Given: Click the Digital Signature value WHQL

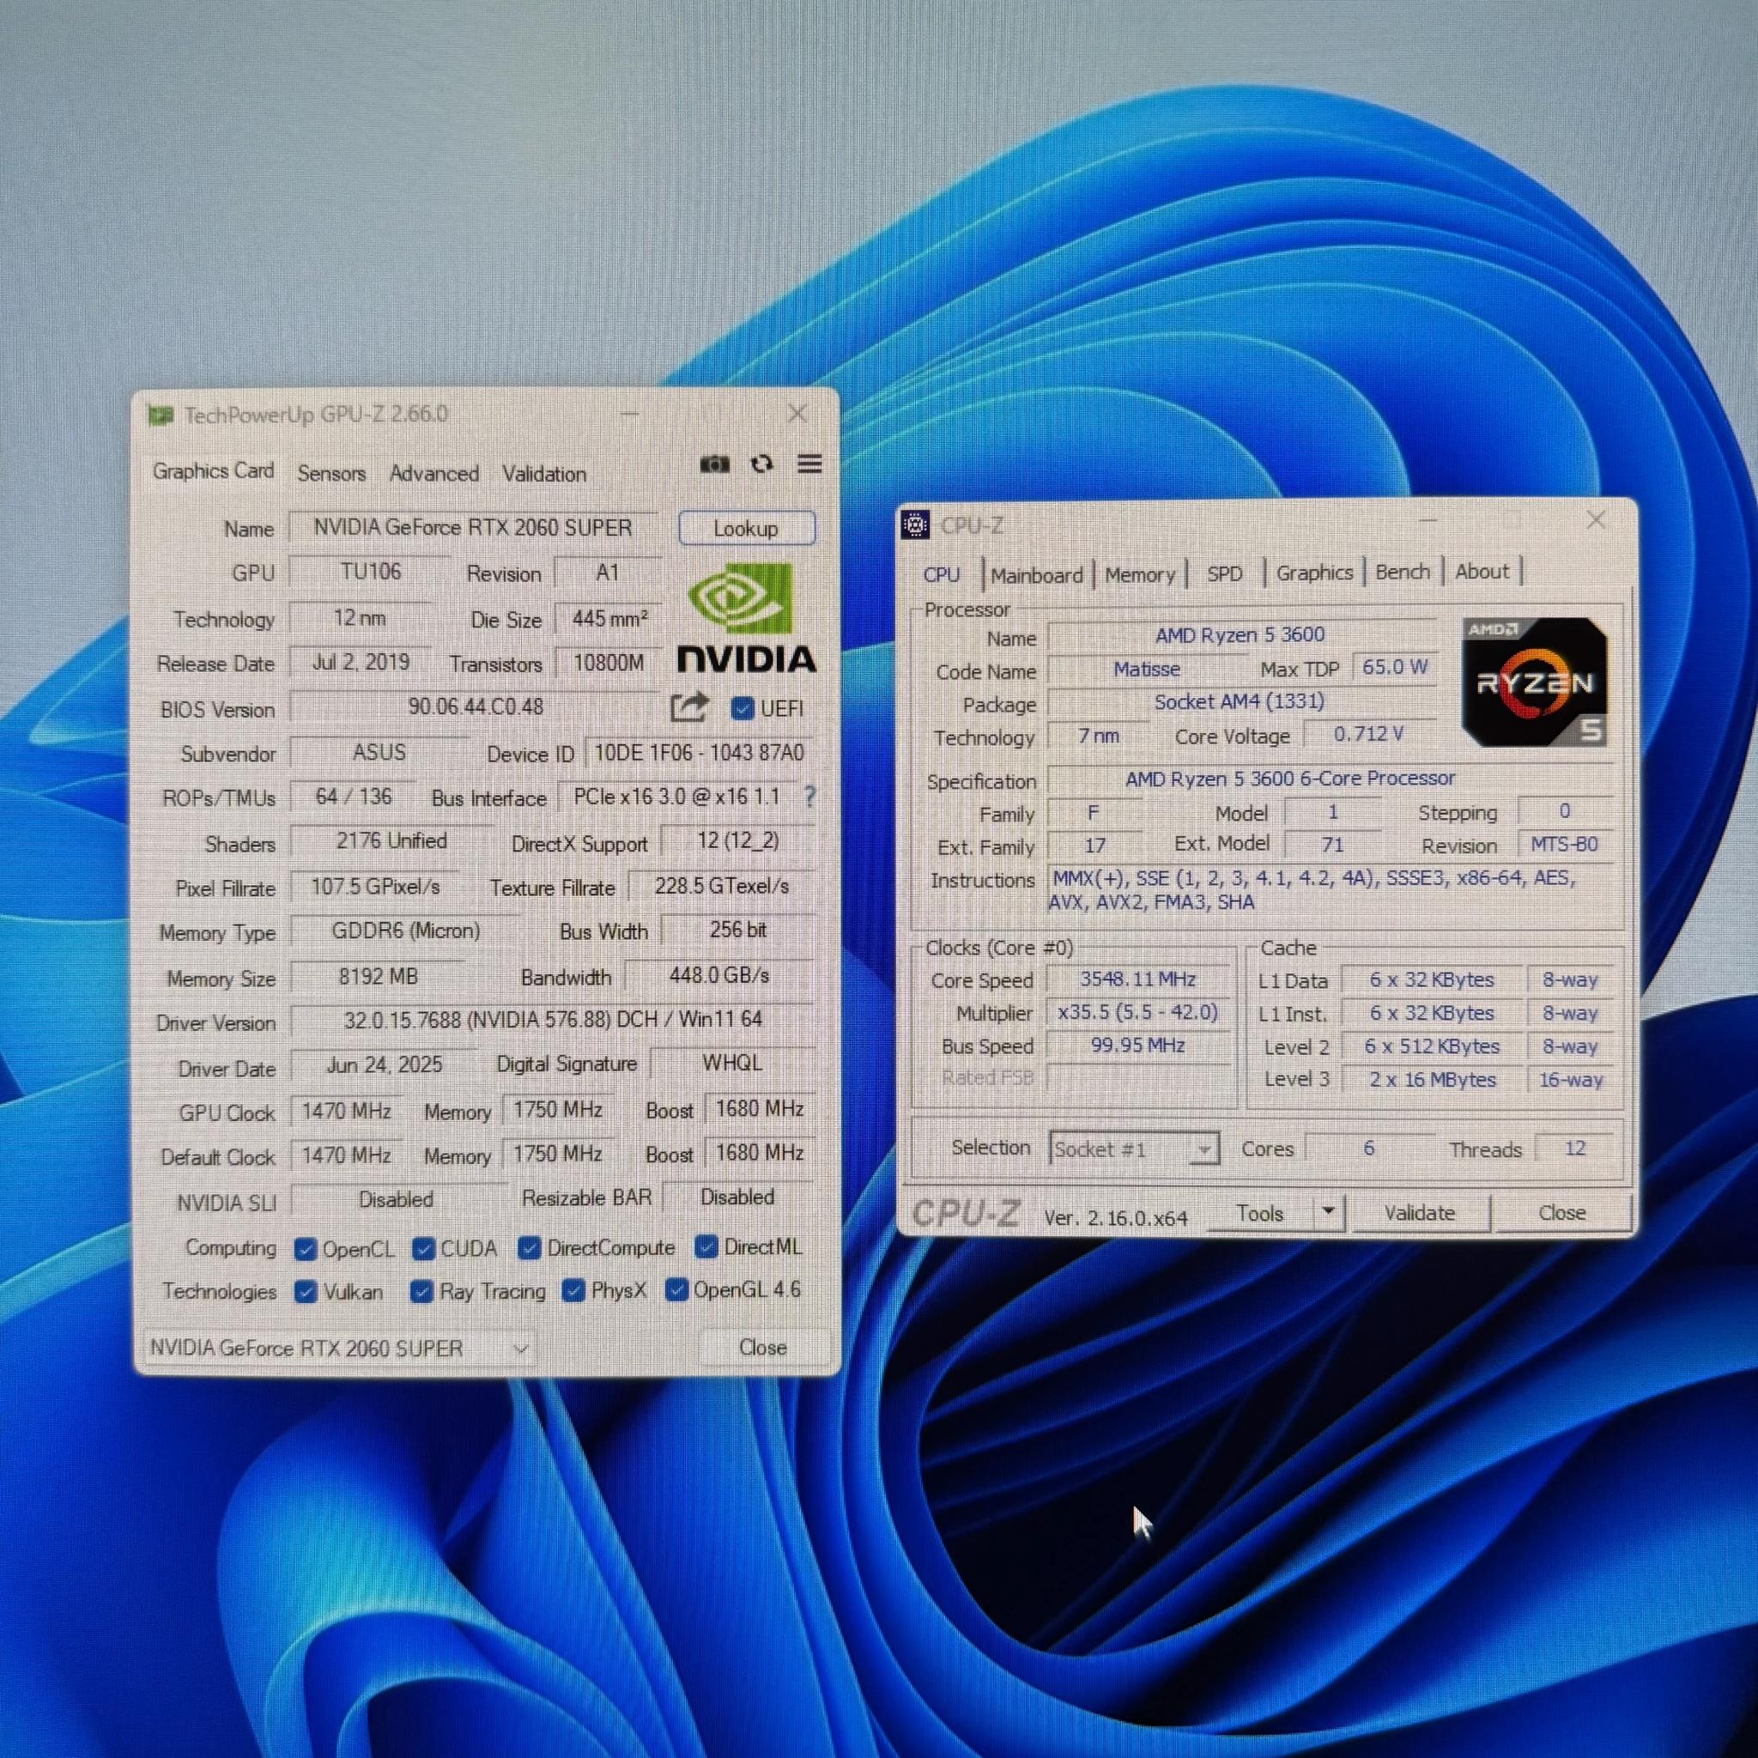Looking at the screenshot, I should pyautogui.click(x=732, y=1063).
